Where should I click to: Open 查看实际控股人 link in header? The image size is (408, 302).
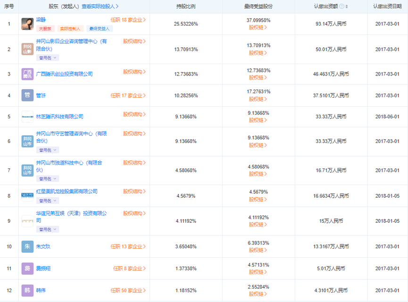tap(100, 7)
